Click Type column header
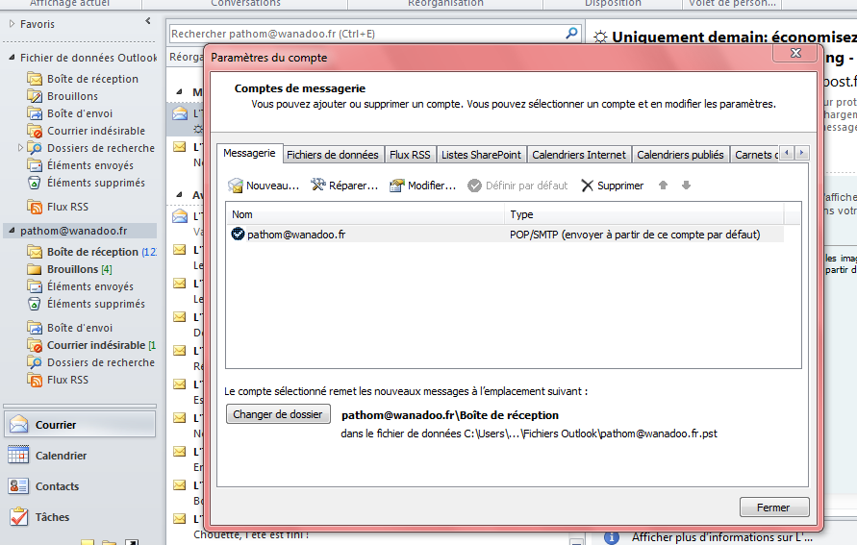The height and width of the screenshot is (545, 857). 643,214
